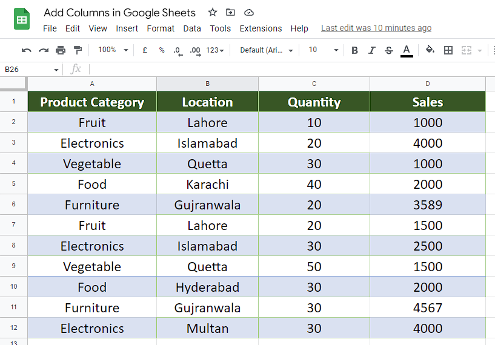Select 'Gujranwala' cell in row 6
This screenshot has height=345, width=495.
pos(207,205)
